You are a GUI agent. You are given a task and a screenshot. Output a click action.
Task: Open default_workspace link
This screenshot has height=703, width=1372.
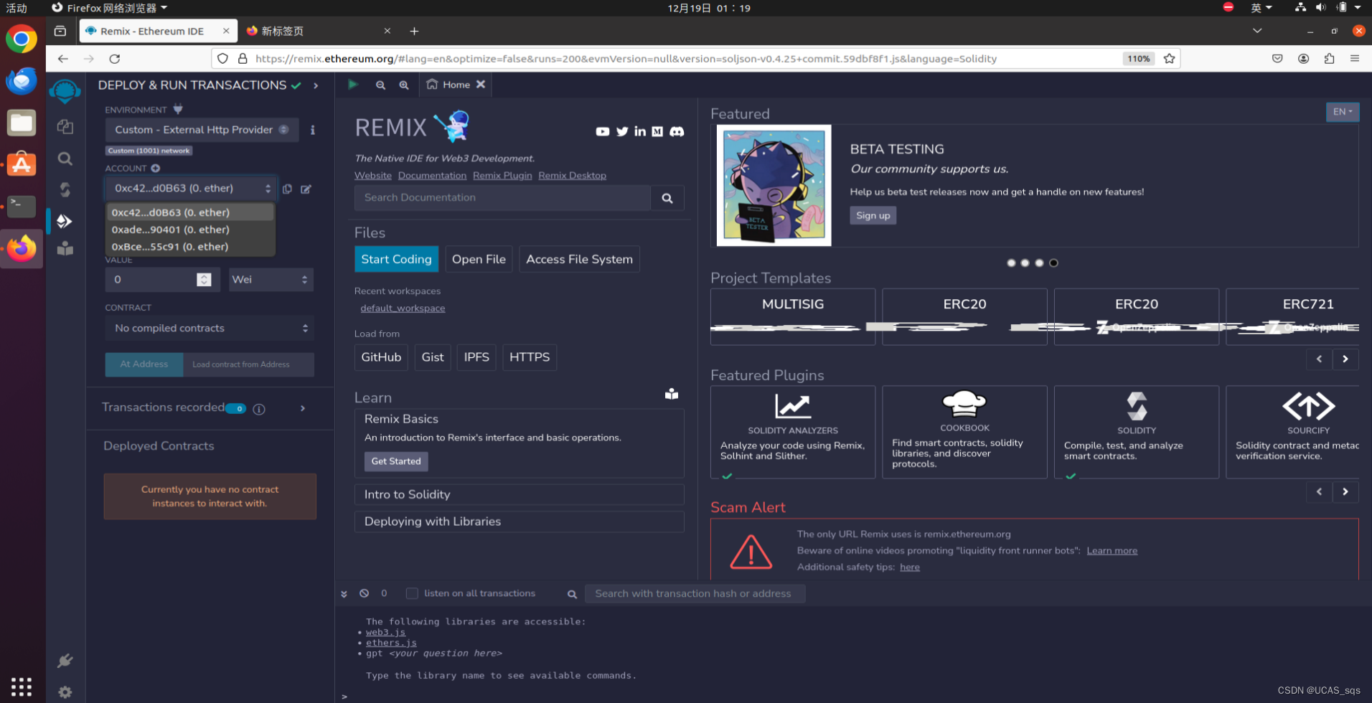tap(403, 308)
